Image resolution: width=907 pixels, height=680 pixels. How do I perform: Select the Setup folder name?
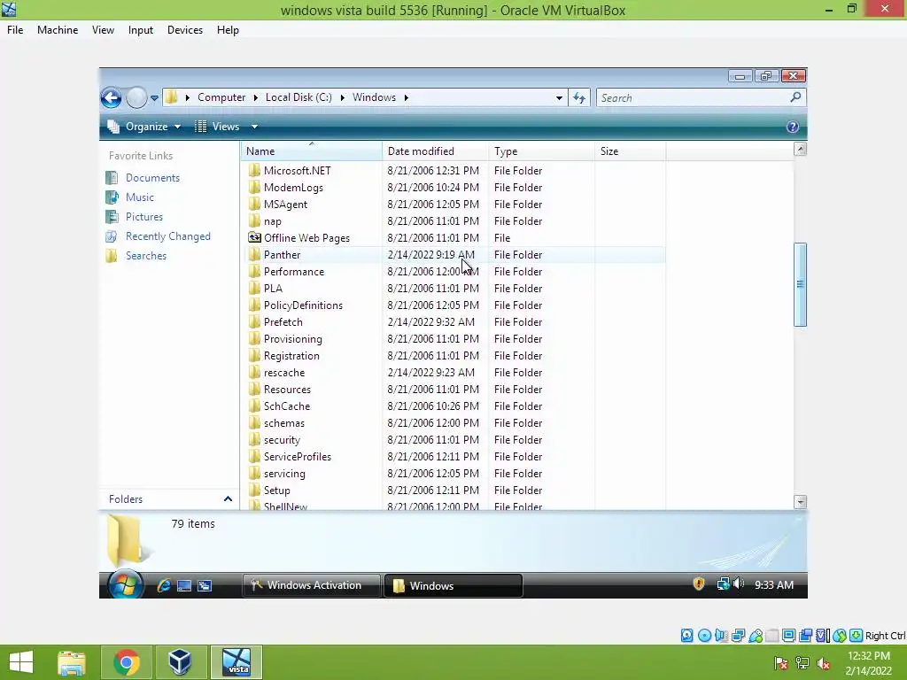[276, 490]
